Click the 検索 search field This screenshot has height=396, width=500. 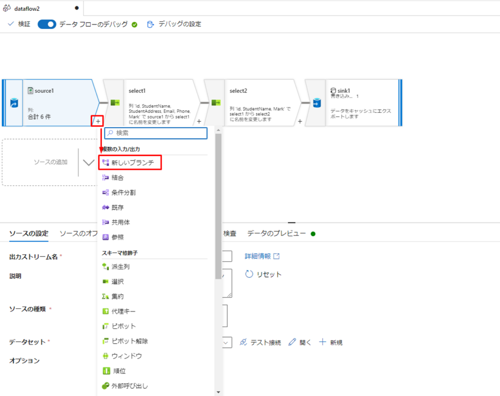[156, 133]
